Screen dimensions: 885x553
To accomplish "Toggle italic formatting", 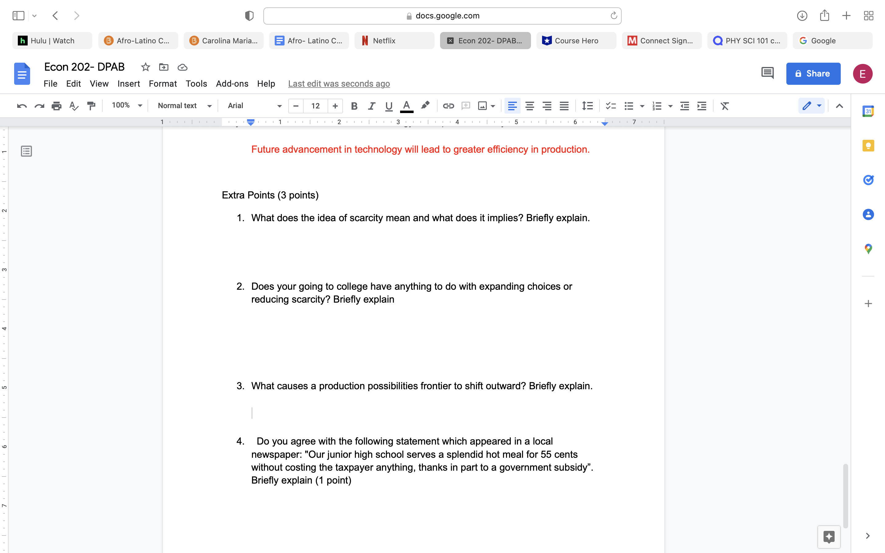I will 371,106.
